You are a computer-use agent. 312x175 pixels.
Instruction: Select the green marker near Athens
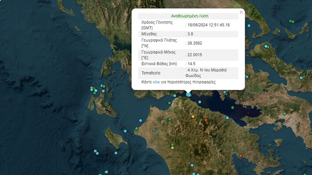click(285, 114)
